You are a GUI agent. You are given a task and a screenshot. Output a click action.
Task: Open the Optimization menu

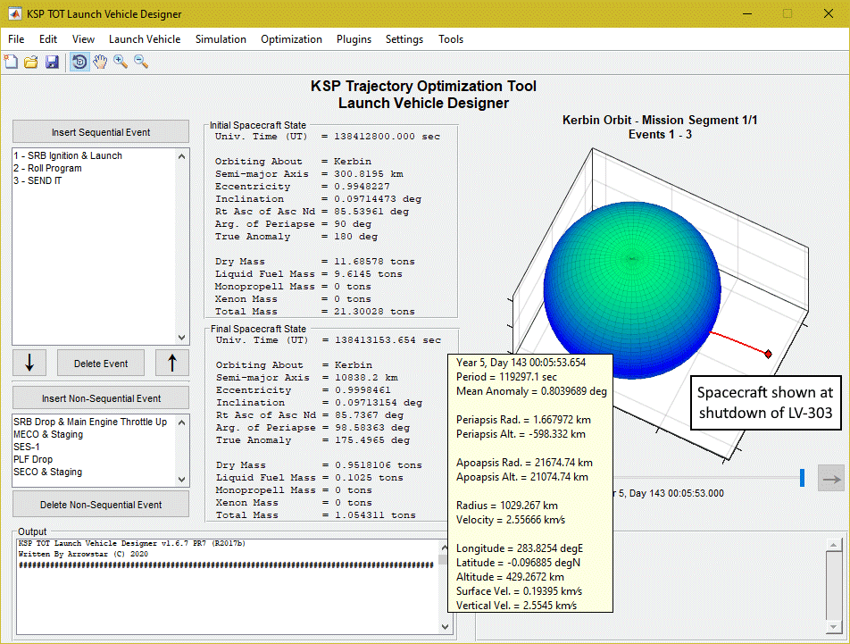pyautogui.click(x=291, y=39)
